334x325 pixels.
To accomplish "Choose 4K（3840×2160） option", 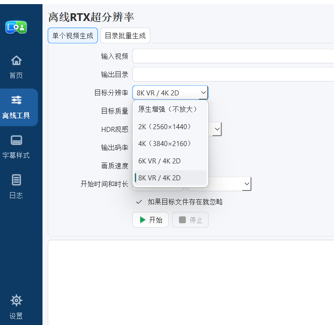I will tap(170, 144).
